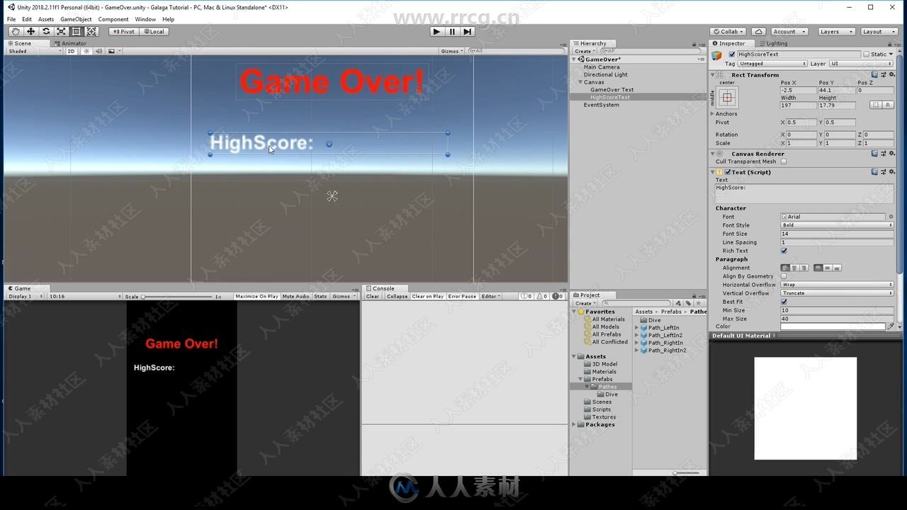Click the Pause button

click(452, 31)
